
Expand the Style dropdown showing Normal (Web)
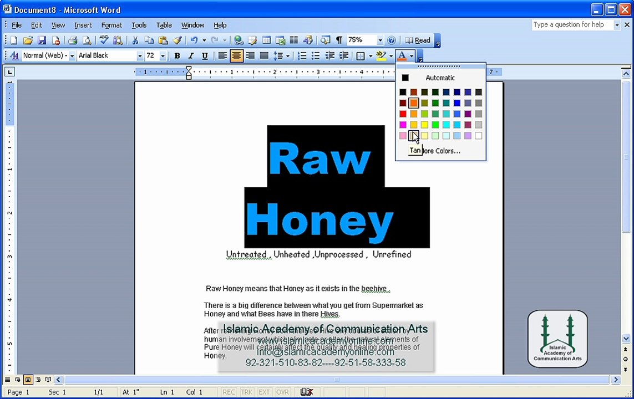(x=72, y=56)
